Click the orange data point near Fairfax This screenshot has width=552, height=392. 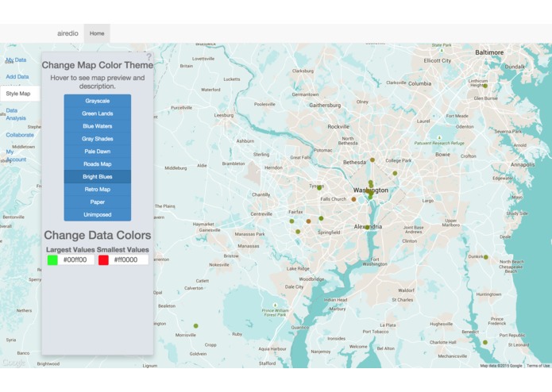click(x=308, y=221)
